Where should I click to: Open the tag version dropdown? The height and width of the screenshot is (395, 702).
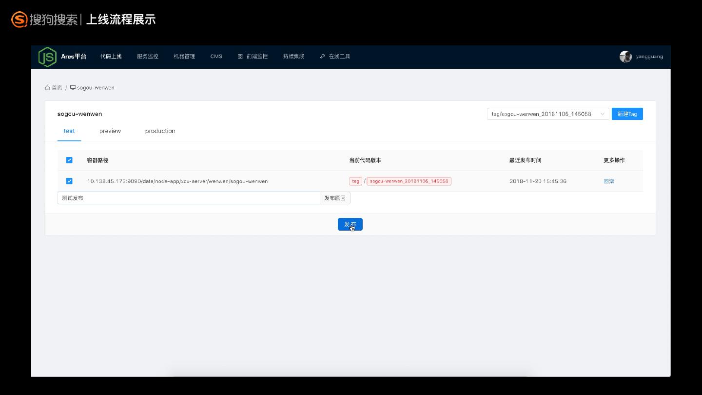548,114
